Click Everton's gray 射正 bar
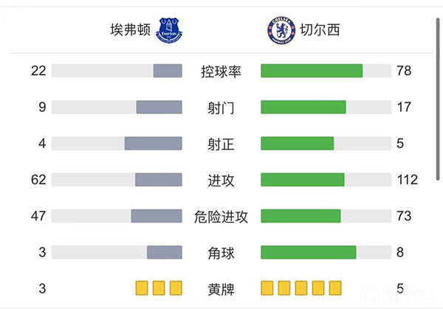443x309 pixels. click(x=153, y=143)
